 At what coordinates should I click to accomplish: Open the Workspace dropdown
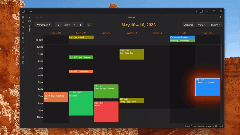coord(43,25)
